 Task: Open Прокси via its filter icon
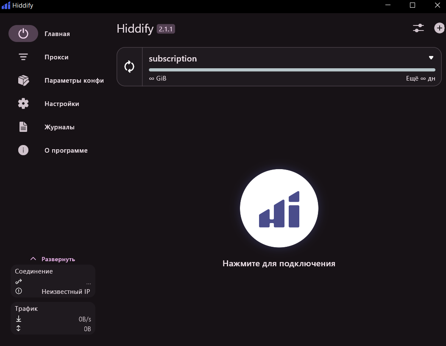click(23, 57)
